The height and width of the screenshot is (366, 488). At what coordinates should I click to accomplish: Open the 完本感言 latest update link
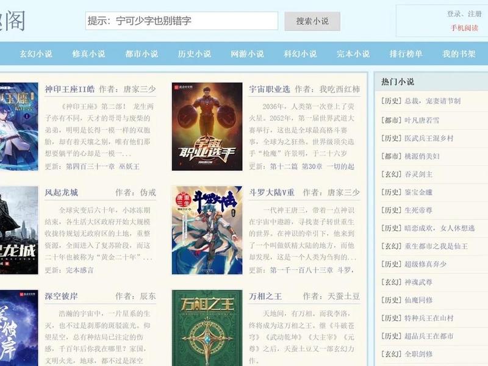80,270
